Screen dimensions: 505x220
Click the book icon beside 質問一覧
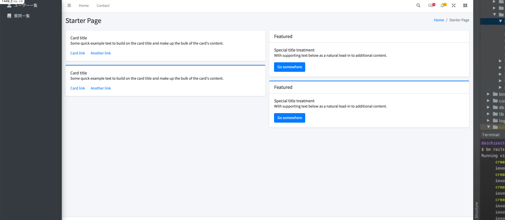(x=9, y=16)
